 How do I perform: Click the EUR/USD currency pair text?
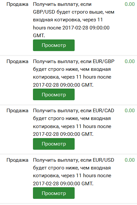click(103, 160)
